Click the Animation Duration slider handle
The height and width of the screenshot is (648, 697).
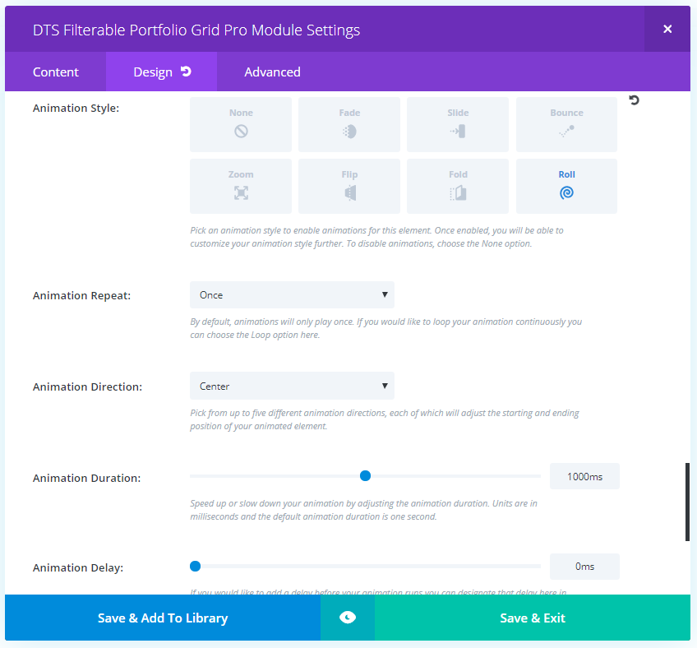click(366, 475)
